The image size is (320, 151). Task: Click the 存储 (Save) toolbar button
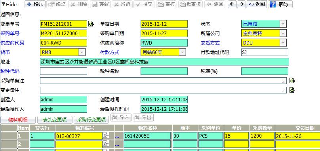click(x=100, y=4)
